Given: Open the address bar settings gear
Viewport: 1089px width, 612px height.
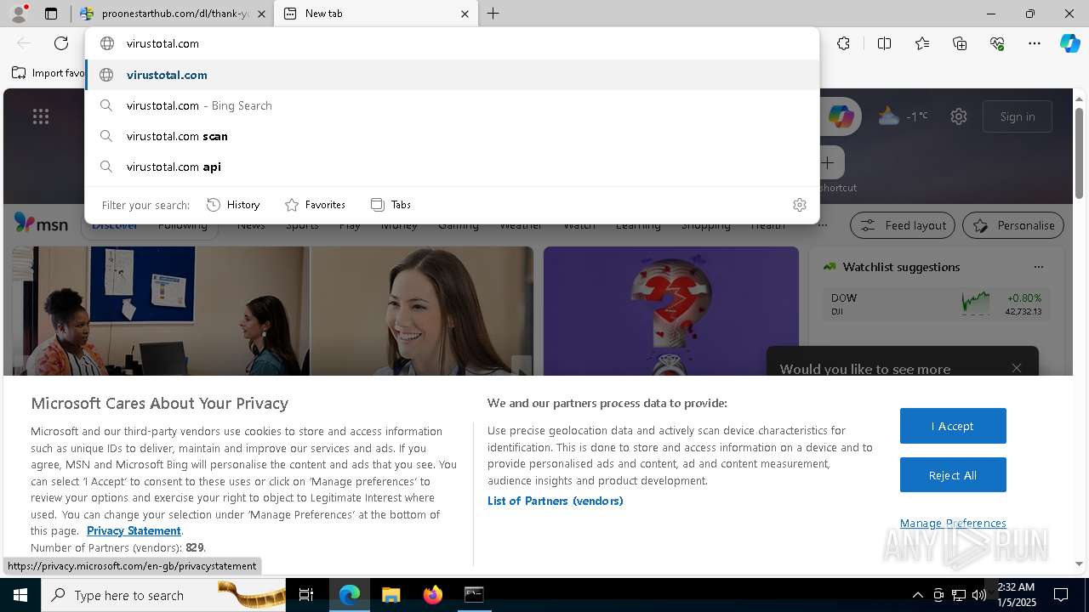Looking at the screenshot, I should click(799, 205).
